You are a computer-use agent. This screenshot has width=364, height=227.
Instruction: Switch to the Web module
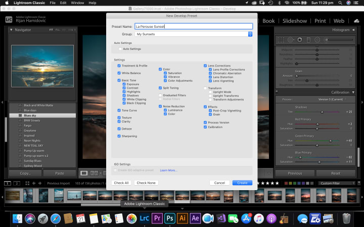(x=339, y=21)
